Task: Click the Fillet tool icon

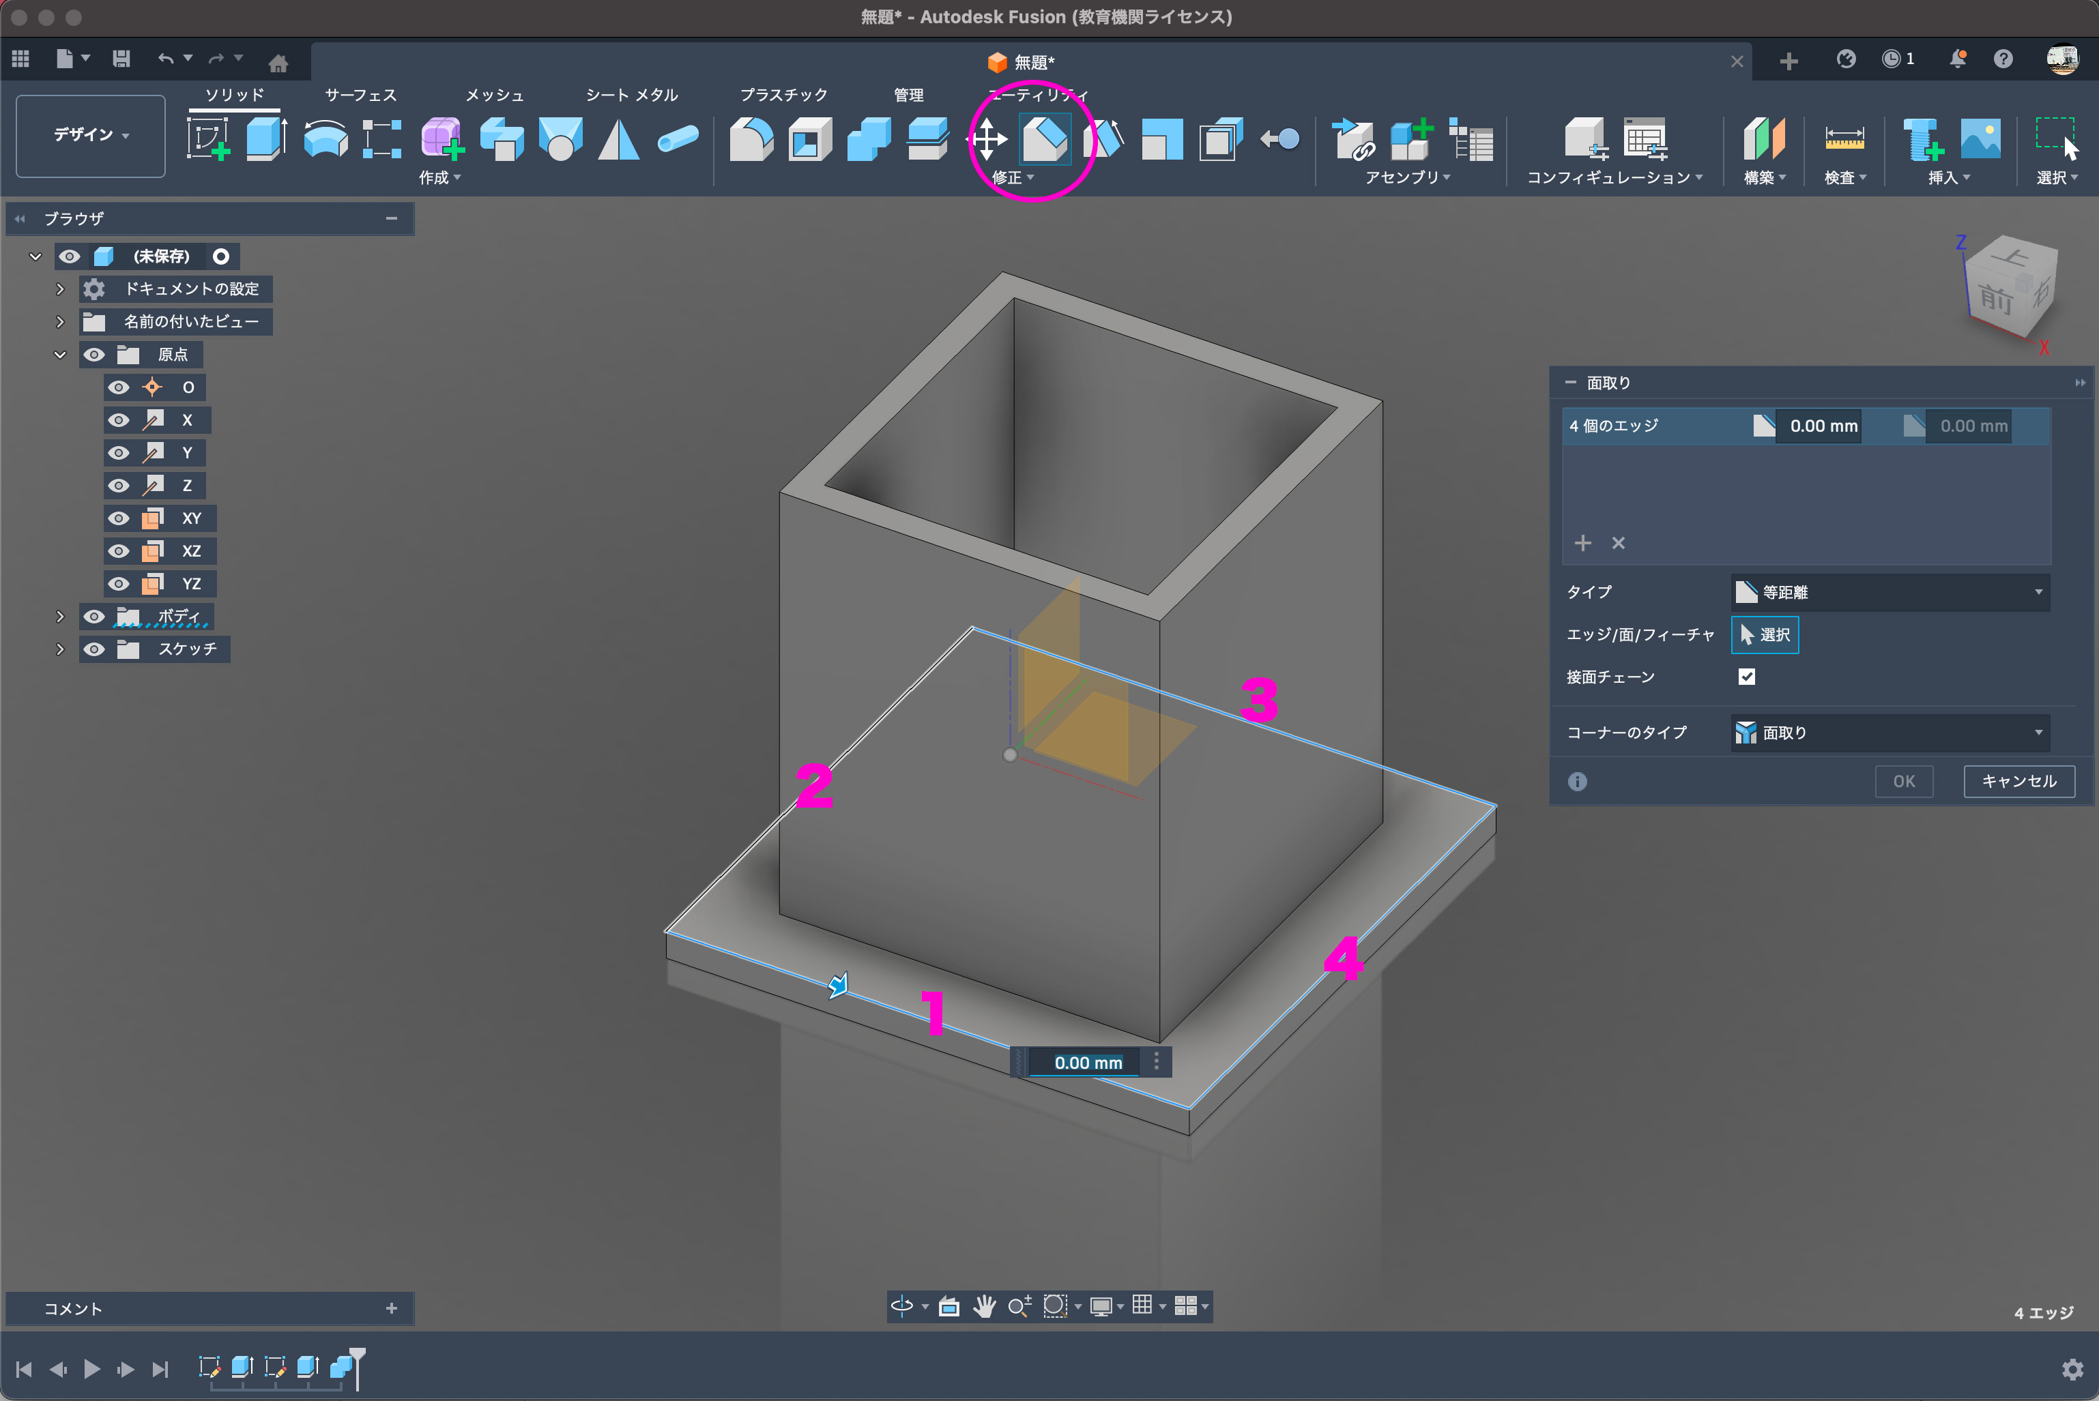Action: pos(751,139)
